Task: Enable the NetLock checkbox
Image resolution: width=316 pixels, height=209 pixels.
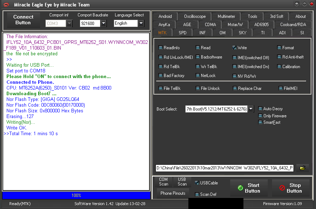Action: (197, 76)
